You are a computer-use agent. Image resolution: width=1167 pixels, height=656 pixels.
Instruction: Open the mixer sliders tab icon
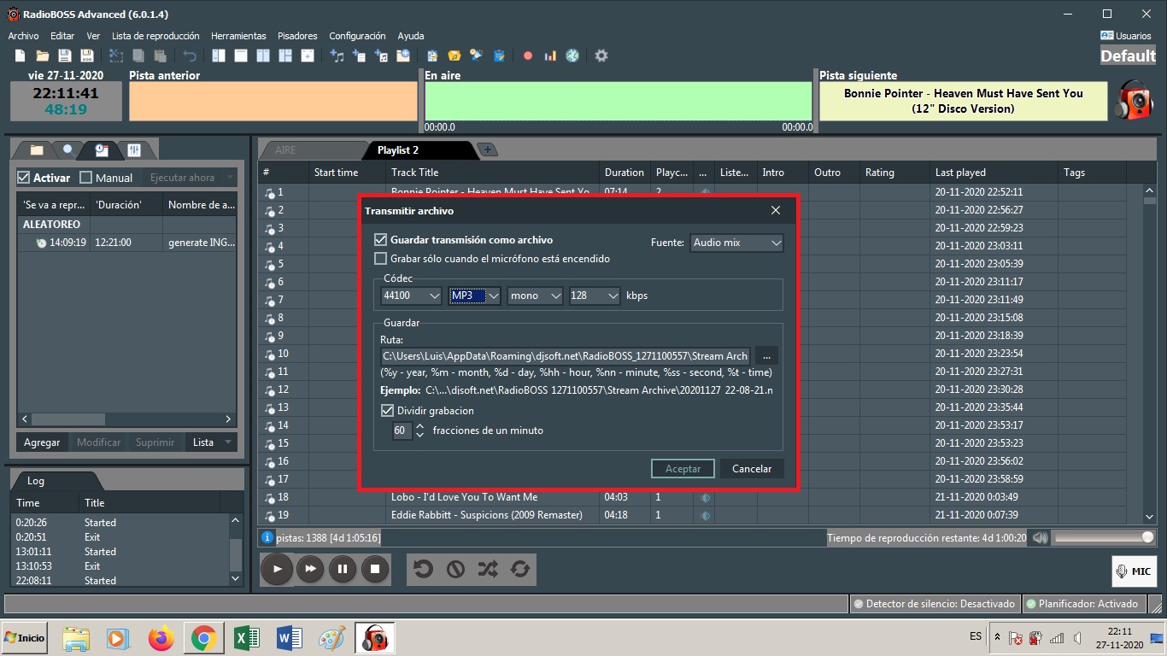[x=134, y=150]
